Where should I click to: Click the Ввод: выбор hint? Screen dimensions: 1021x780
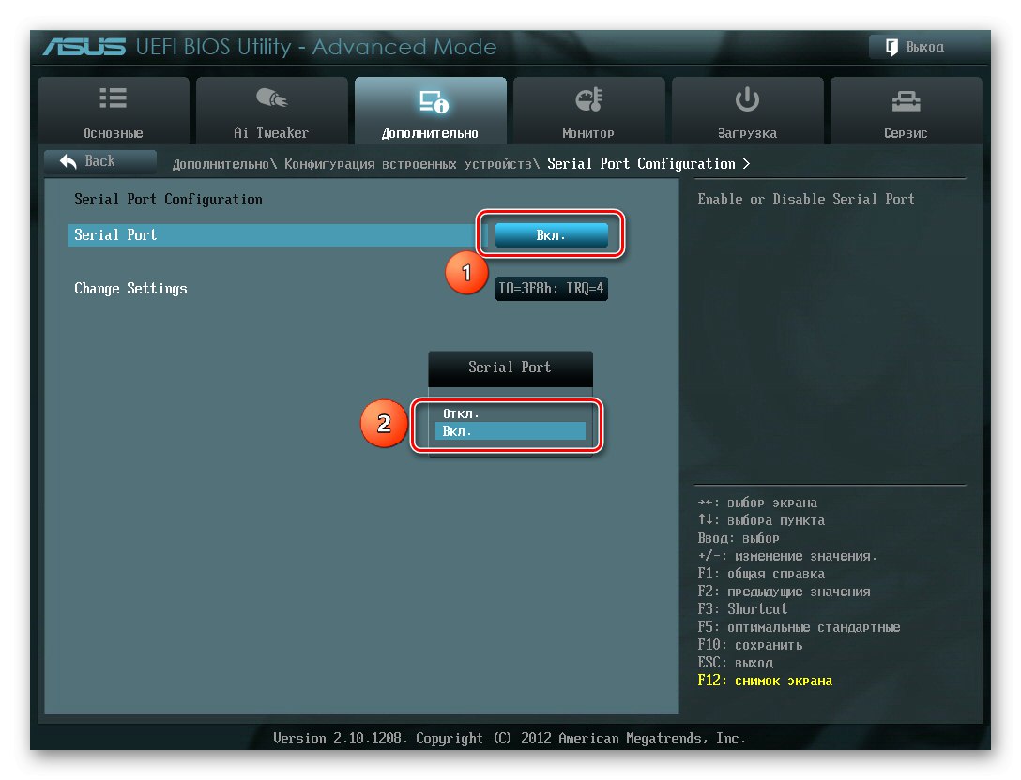pyautogui.click(x=739, y=538)
